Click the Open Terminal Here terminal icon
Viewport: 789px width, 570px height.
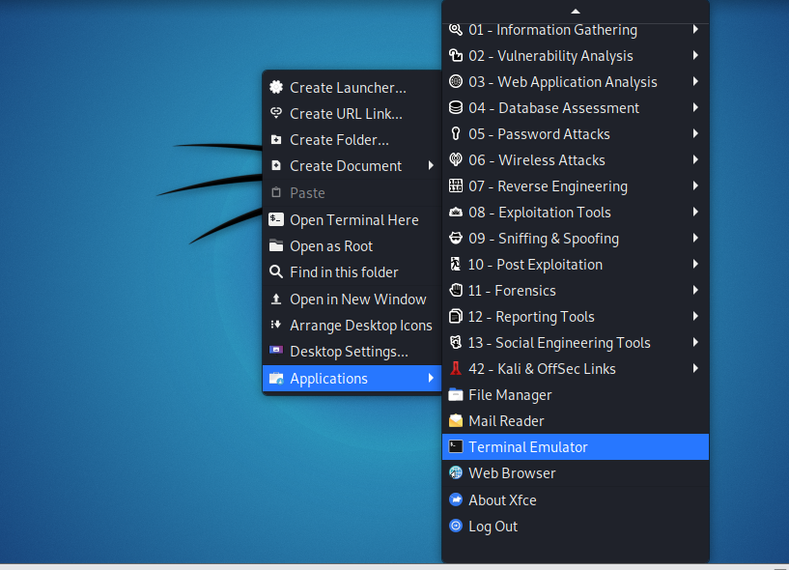(276, 219)
